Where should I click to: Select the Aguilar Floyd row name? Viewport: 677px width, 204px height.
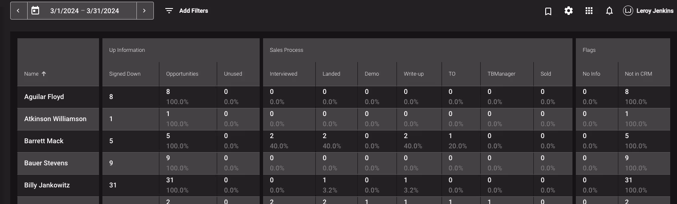(44, 96)
